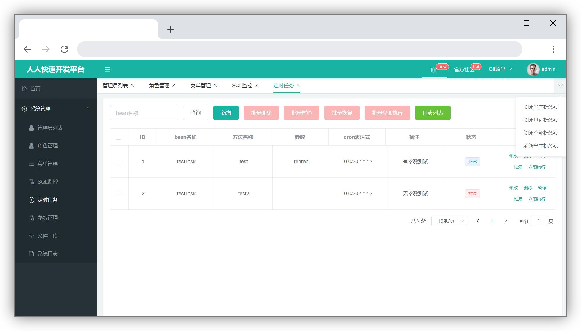Click the admin avatar picture
The height and width of the screenshot is (331, 581).
coord(533,69)
